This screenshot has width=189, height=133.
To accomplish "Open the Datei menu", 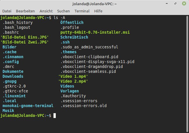I will click(x=7, y=11).
